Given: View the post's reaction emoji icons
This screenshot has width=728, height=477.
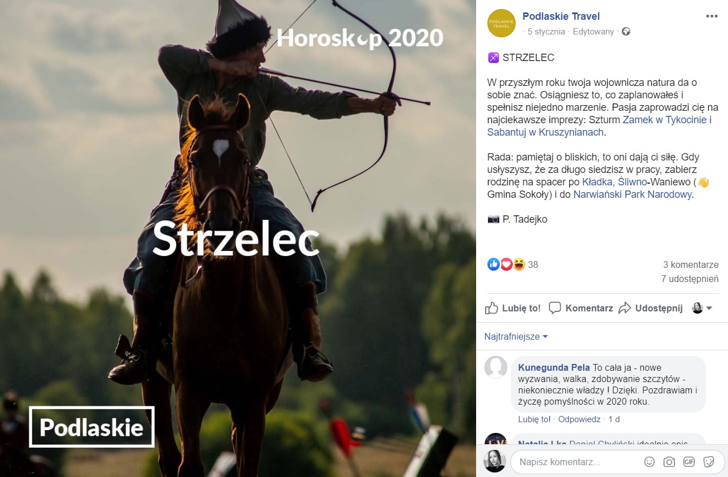Looking at the screenshot, I should click(x=506, y=264).
